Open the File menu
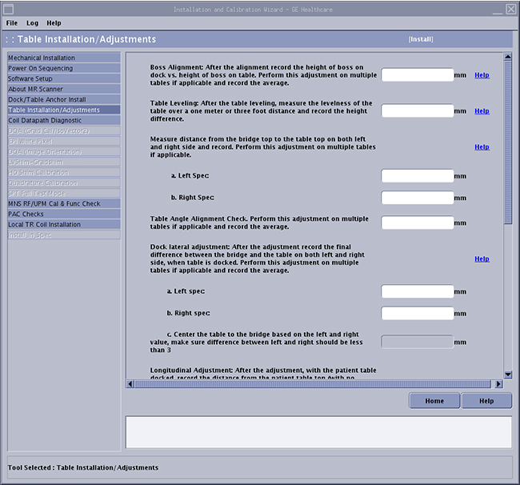The image size is (520, 485). [12, 23]
